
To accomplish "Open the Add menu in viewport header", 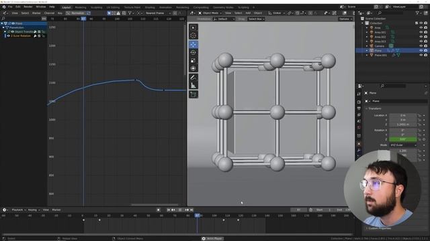I will click(x=248, y=13).
